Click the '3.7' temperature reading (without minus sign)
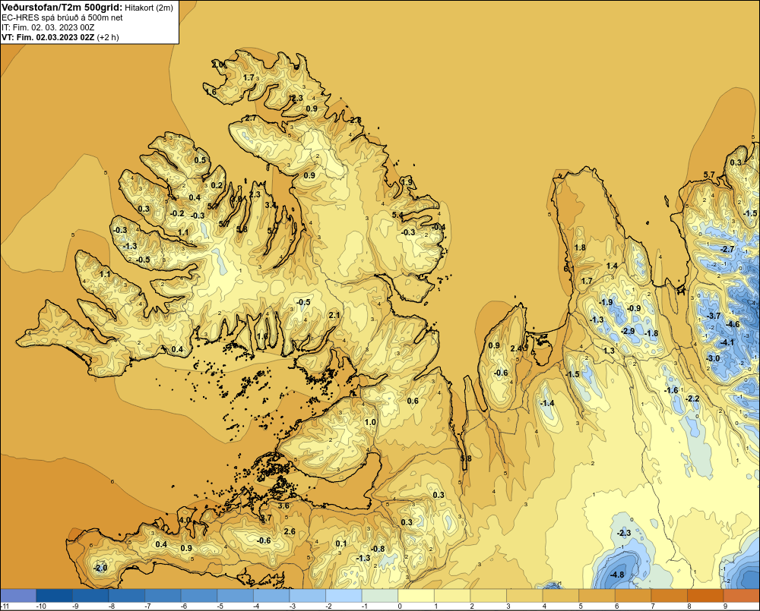 (x=265, y=518)
